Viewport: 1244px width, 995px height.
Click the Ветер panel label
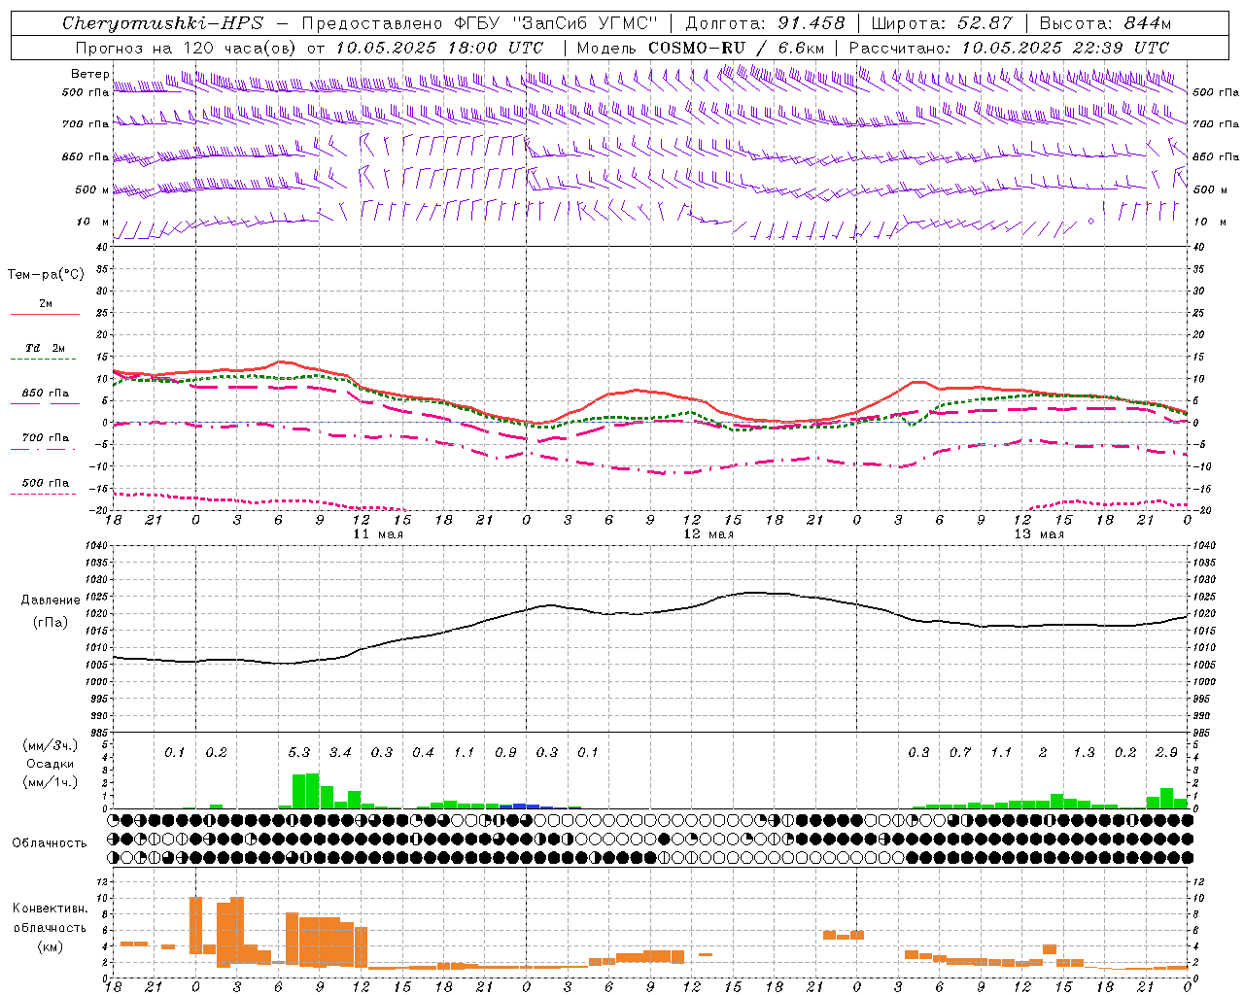tap(89, 74)
